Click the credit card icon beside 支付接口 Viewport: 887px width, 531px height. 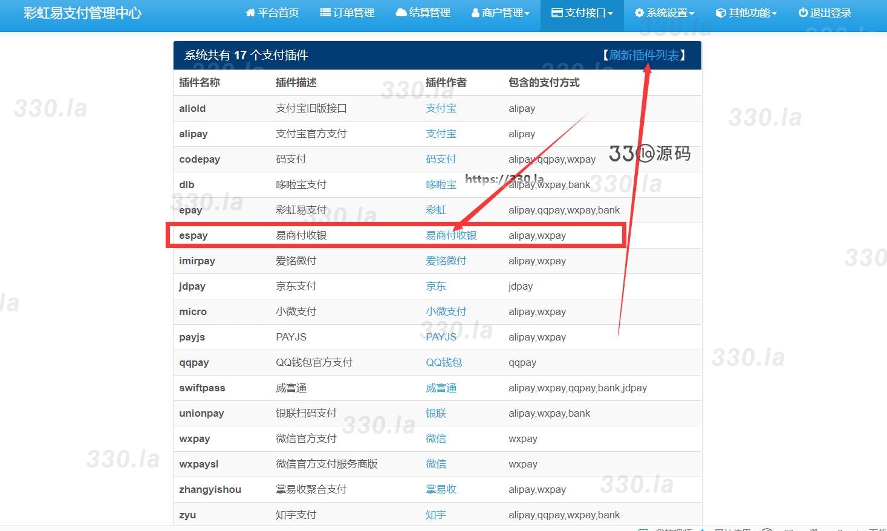point(557,13)
